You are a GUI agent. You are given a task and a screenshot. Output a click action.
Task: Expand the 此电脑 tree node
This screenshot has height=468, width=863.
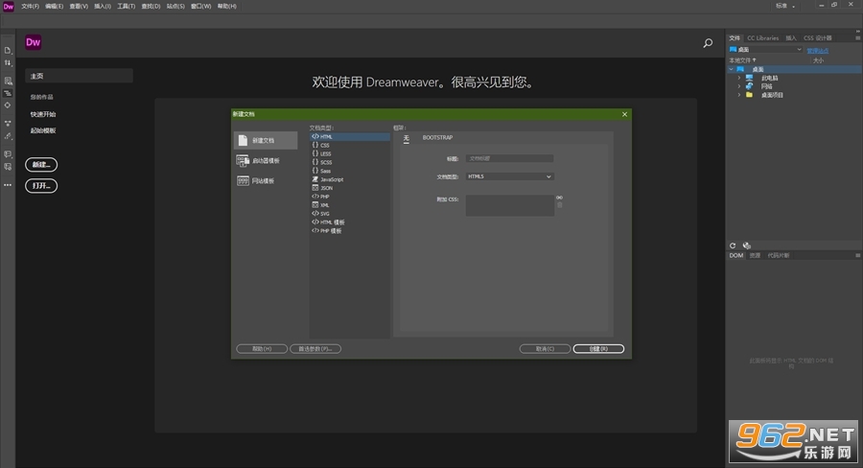point(739,79)
